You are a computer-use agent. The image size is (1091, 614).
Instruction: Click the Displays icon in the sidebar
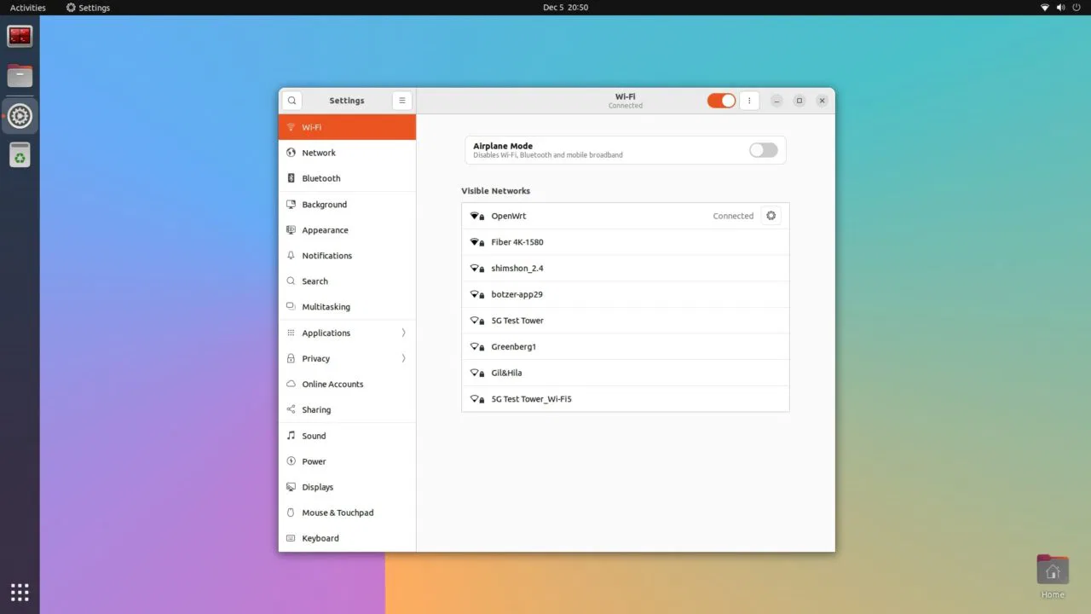292,486
